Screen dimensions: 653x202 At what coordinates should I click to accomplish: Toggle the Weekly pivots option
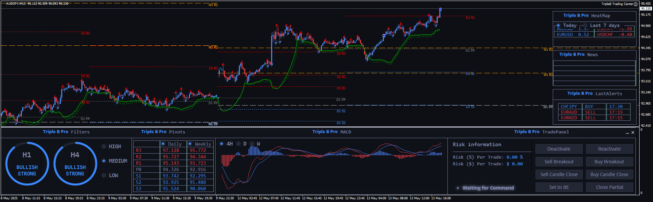click(190, 144)
